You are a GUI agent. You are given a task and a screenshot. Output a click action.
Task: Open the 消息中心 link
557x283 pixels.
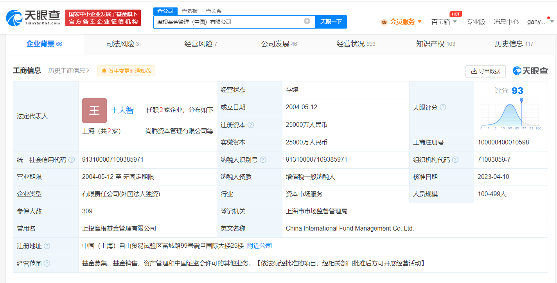[506, 22]
